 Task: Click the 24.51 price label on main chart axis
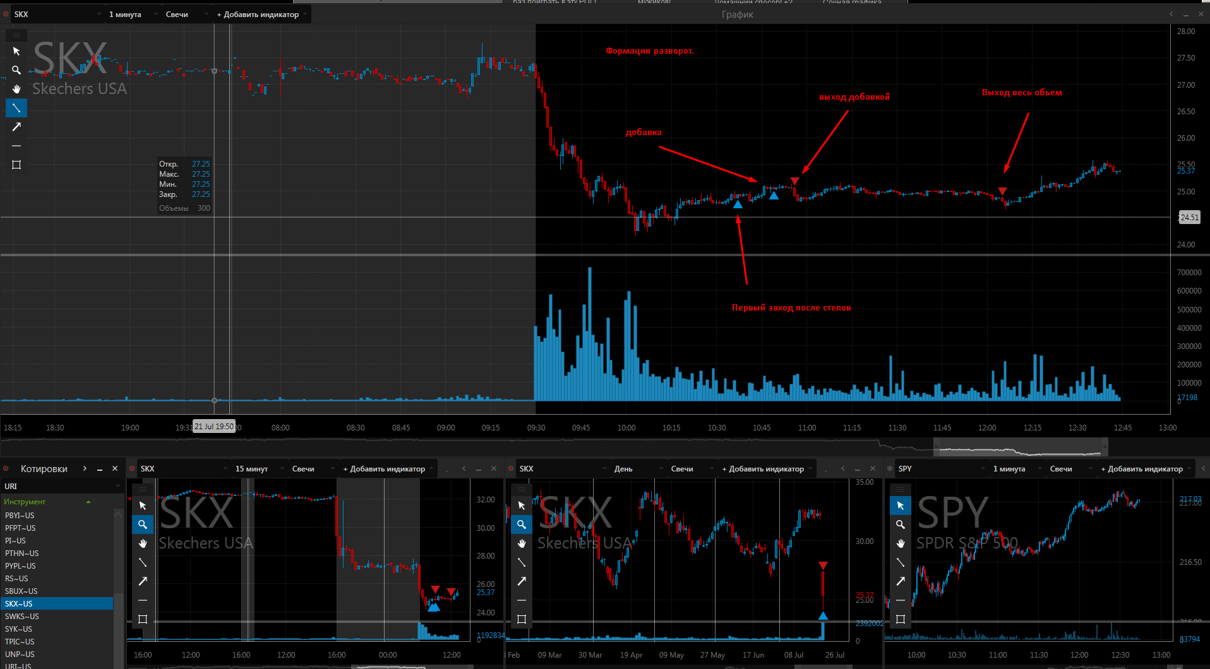pos(1189,217)
